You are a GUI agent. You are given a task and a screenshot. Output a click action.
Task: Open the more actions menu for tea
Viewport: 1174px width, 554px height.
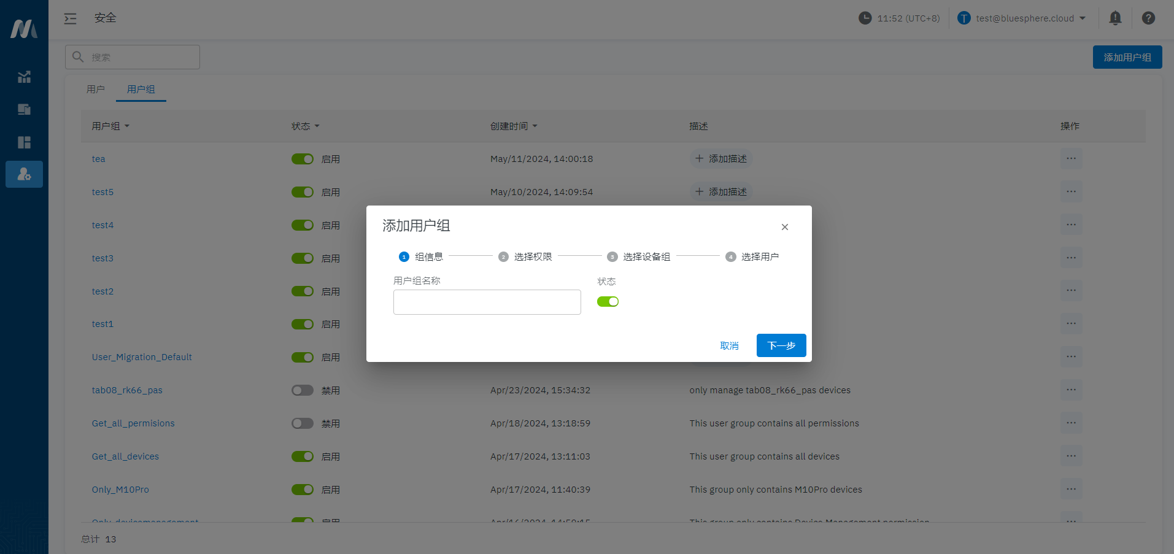pyautogui.click(x=1070, y=159)
